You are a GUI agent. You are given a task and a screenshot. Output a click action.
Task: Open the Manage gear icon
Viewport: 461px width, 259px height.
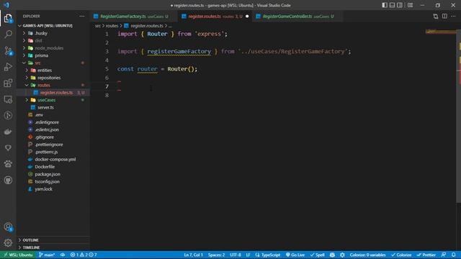(x=8, y=242)
